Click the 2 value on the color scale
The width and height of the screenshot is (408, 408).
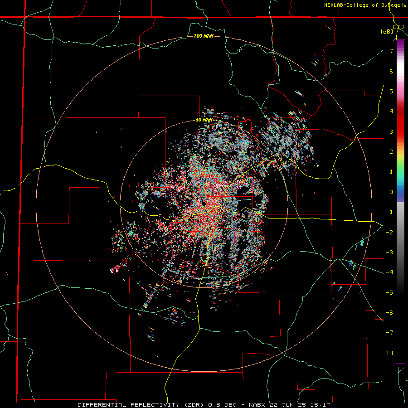(391, 152)
